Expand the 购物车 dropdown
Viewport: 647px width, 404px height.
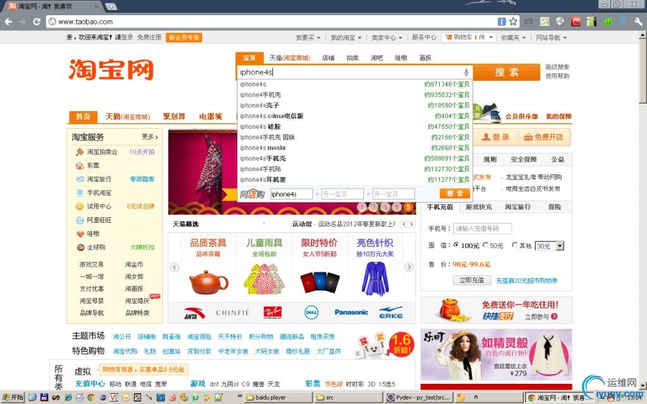point(469,37)
